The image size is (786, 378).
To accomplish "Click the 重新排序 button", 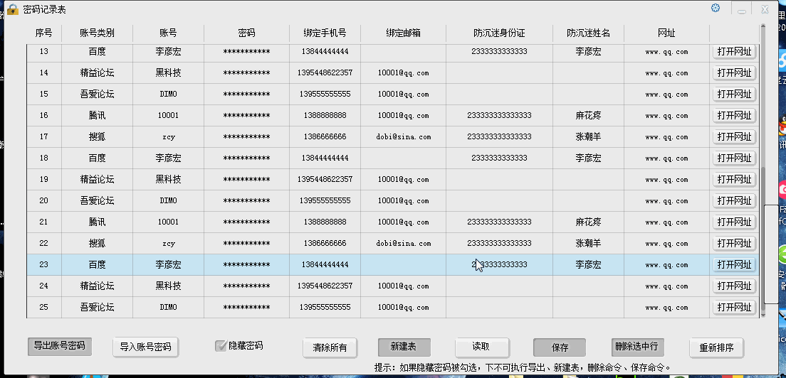I will 716,347.
